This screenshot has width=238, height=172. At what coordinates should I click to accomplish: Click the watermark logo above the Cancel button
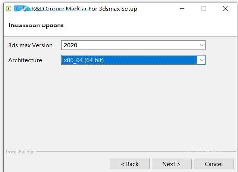(x=209, y=152)
